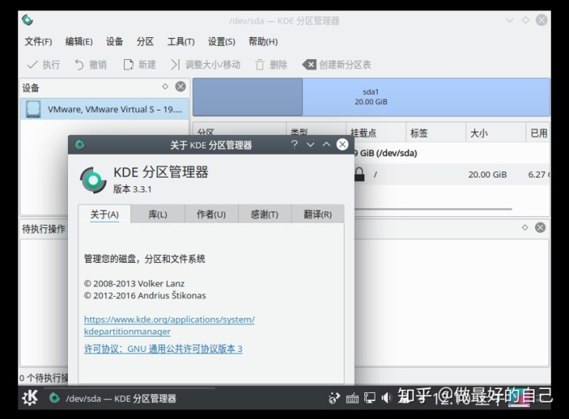
Task: Click the 2008-2013 Volker Lanz copyright line
Action: (x=134, y=283)
